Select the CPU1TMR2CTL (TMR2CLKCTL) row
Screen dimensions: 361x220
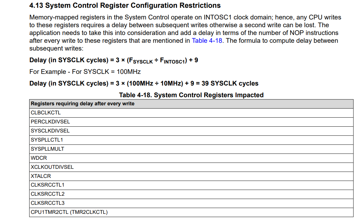pyautogui.click(x=69, y=212)
